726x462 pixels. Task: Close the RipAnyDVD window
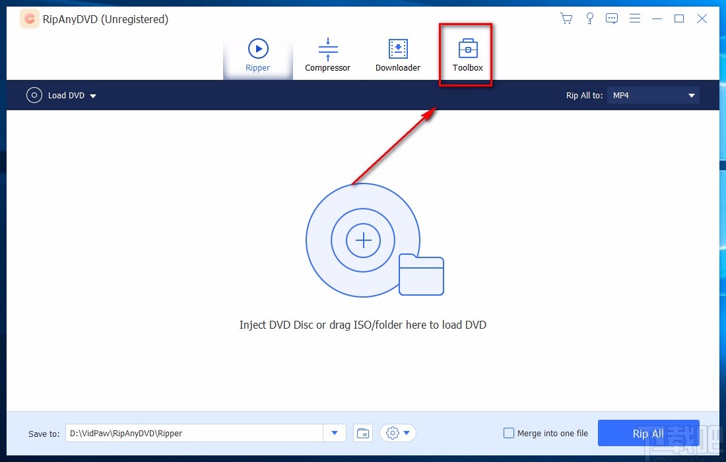tap(702, 18)
